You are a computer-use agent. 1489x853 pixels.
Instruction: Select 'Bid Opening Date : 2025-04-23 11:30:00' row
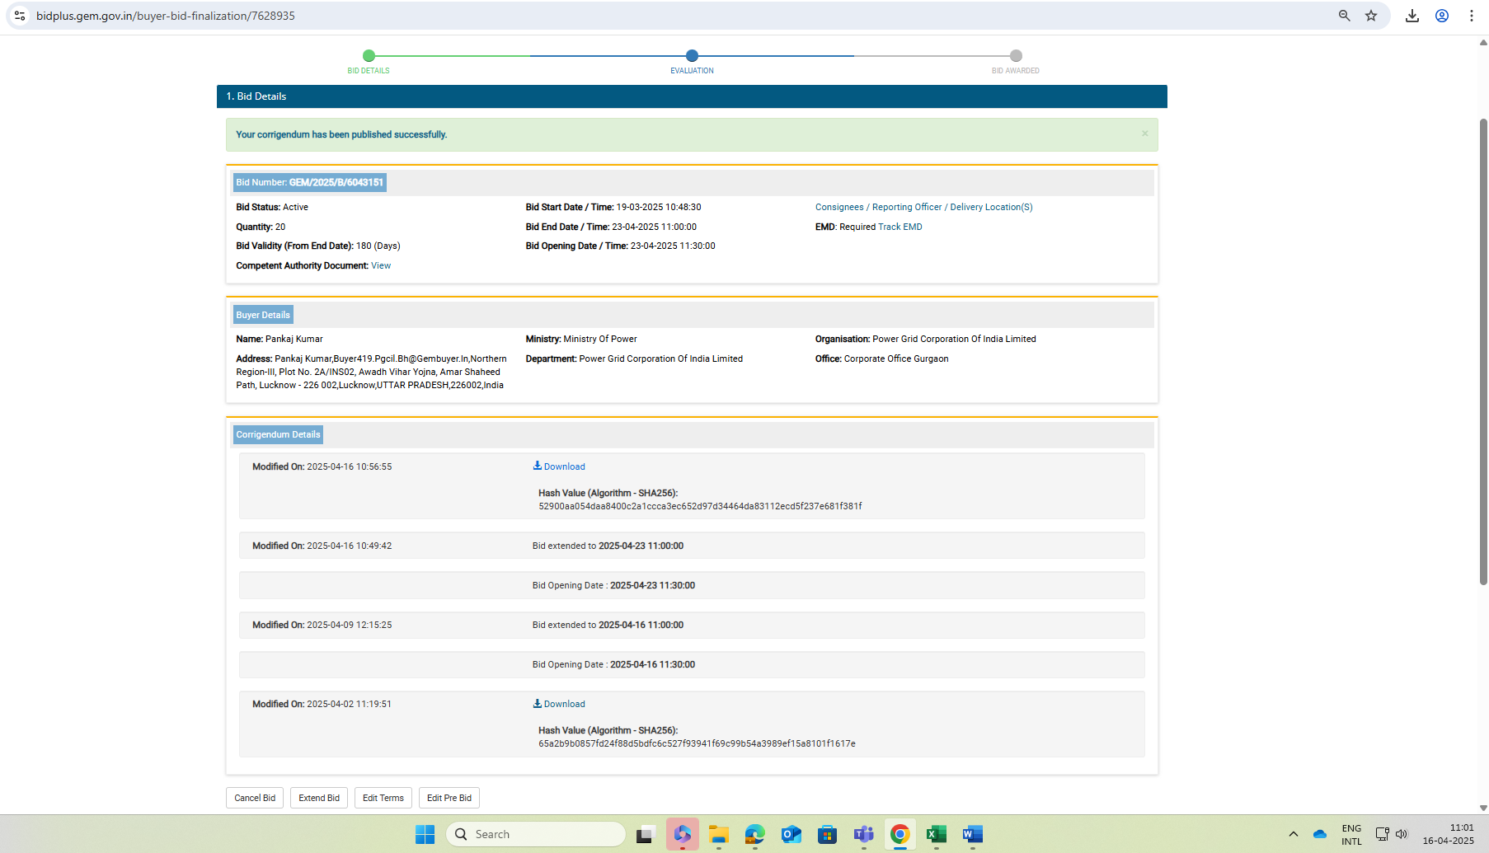[692, 585]
